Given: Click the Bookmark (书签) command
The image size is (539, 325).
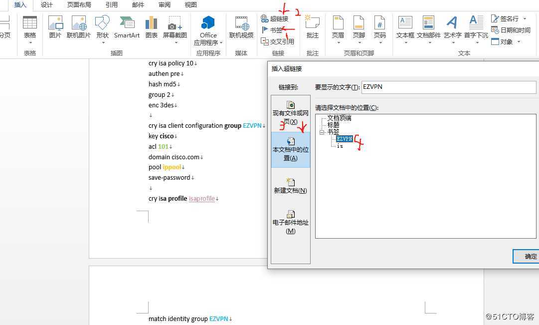Looking at the screenshot, I should (x=272, y=30).
